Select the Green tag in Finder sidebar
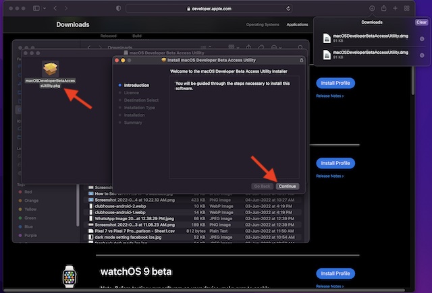This screenshot has height=293, width=432. 27,218
